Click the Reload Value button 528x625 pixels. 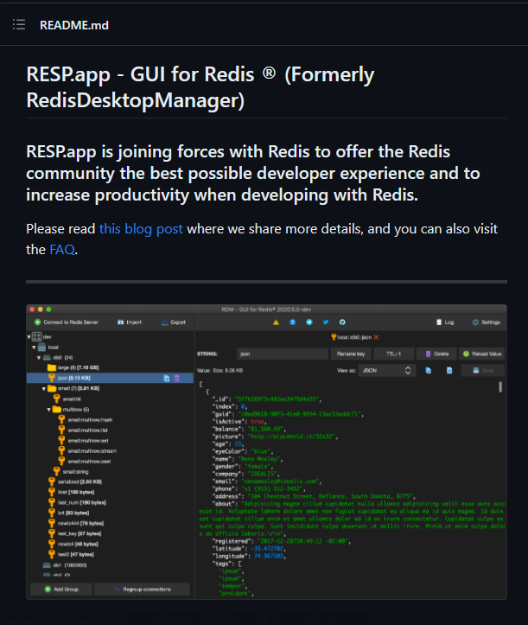[x=482, y=354]
